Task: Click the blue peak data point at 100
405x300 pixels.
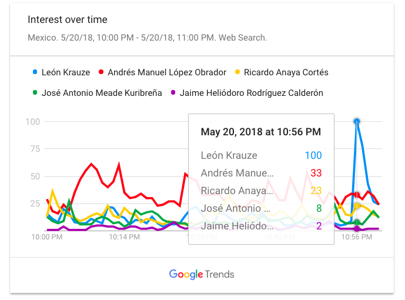Action: pyautogui.click(x=357, y=122)
